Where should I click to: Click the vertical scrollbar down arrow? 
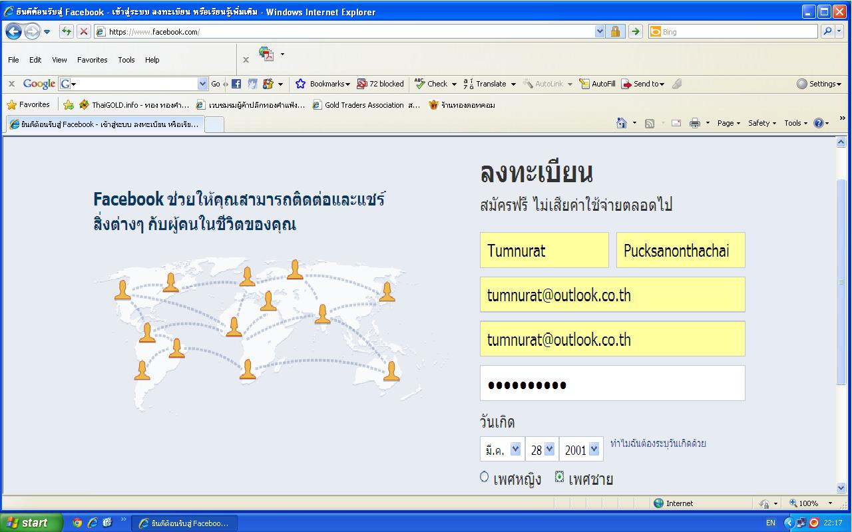pos(841,487)
